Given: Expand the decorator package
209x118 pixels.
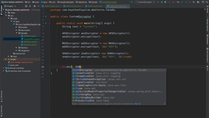Looking at the screenshot, I should point(17,30).
